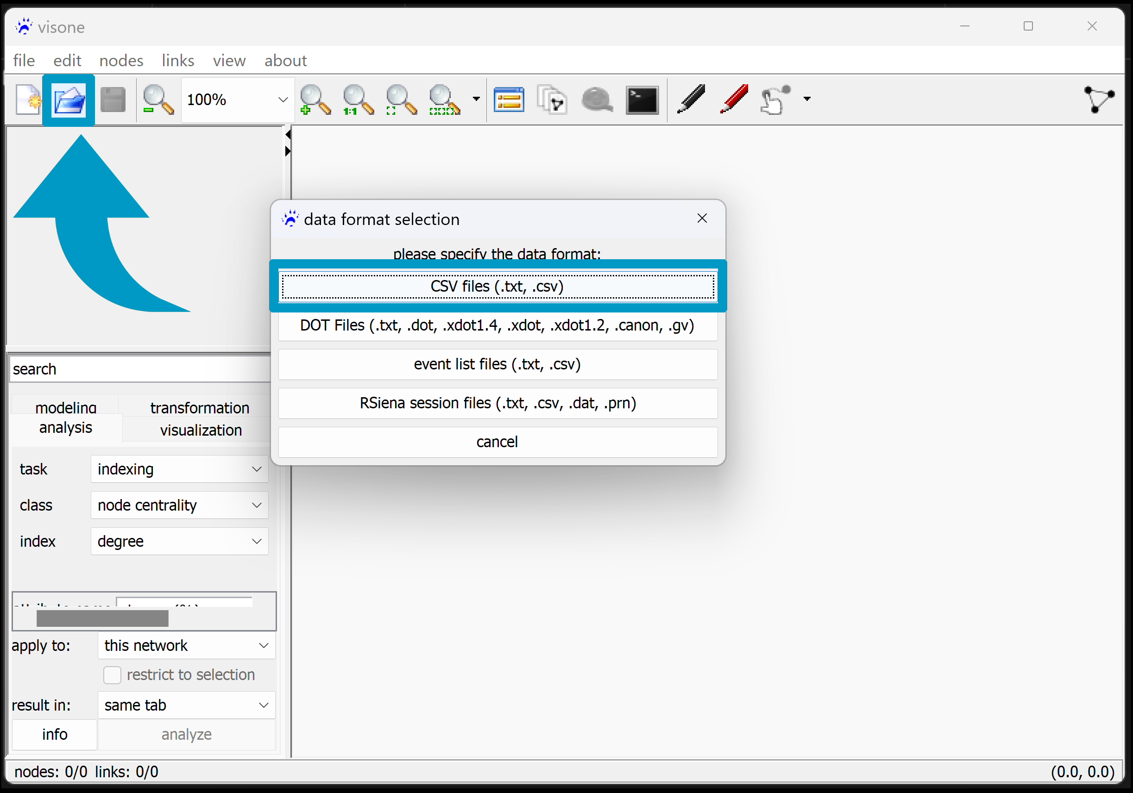
Task: Open the zoom tools dropdown arrow
Action: click(x=476, y=99)
